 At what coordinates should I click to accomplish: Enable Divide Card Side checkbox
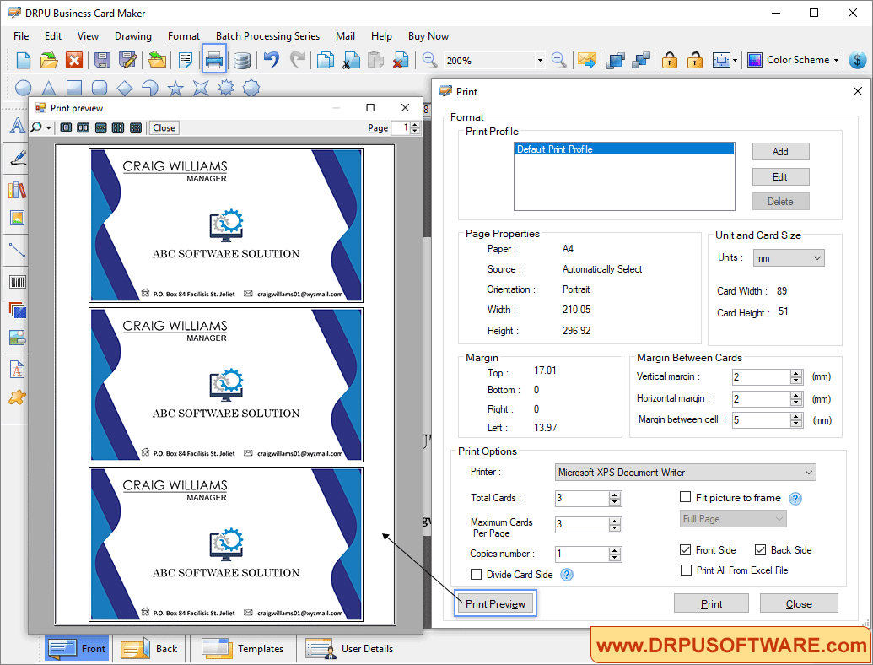click(x=476, y=574)
